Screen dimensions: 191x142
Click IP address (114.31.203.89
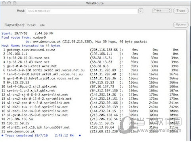[x=103, y=70]
